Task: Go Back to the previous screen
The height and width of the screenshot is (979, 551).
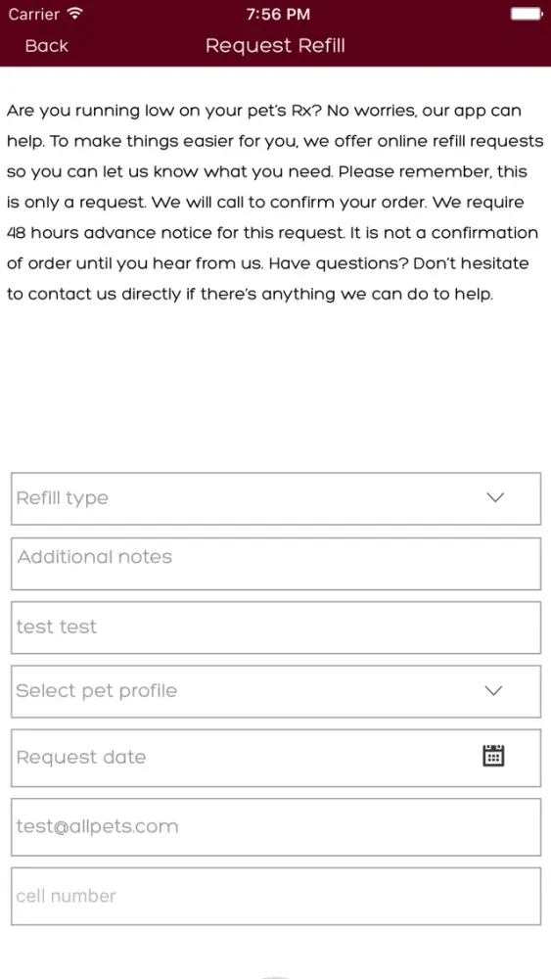Action: [47, 46]
